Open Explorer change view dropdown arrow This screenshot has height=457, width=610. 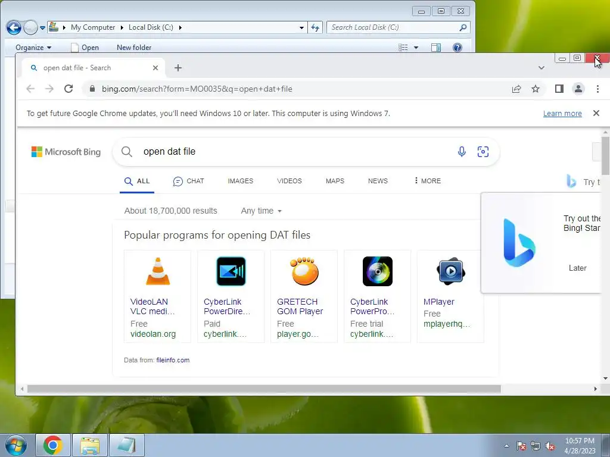click(416, 48)
